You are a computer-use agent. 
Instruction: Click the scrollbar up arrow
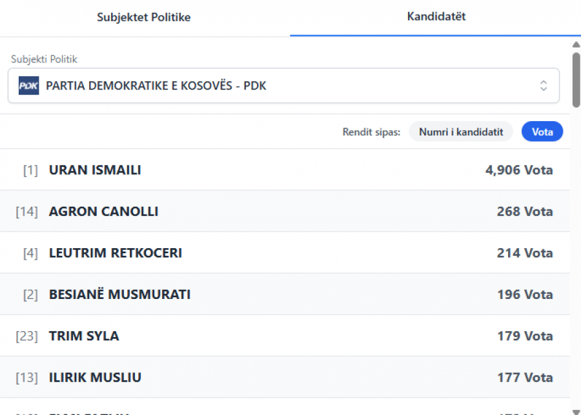(576, 44)
